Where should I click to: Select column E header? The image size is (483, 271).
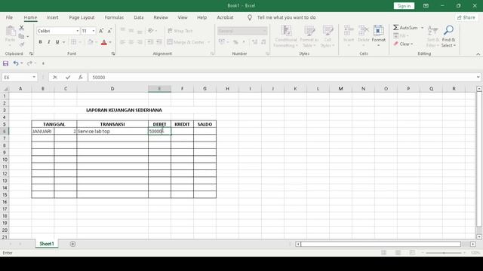pyautogui.click(x=159, y=89)
